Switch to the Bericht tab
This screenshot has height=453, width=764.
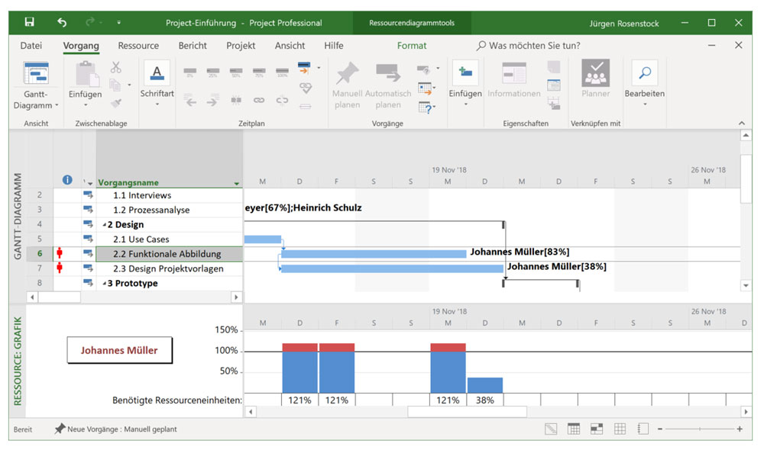(x=193, y=45)
